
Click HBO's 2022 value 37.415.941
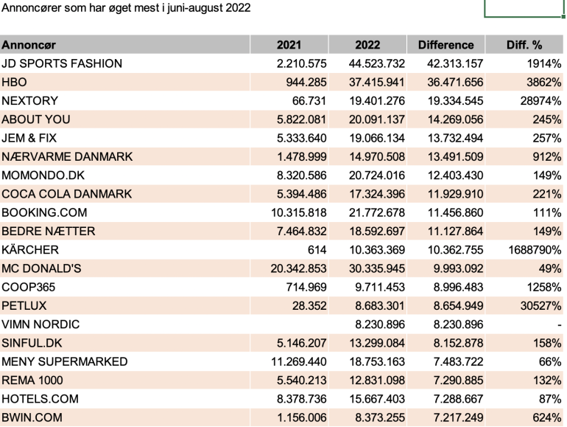click(x=377, y=82)
